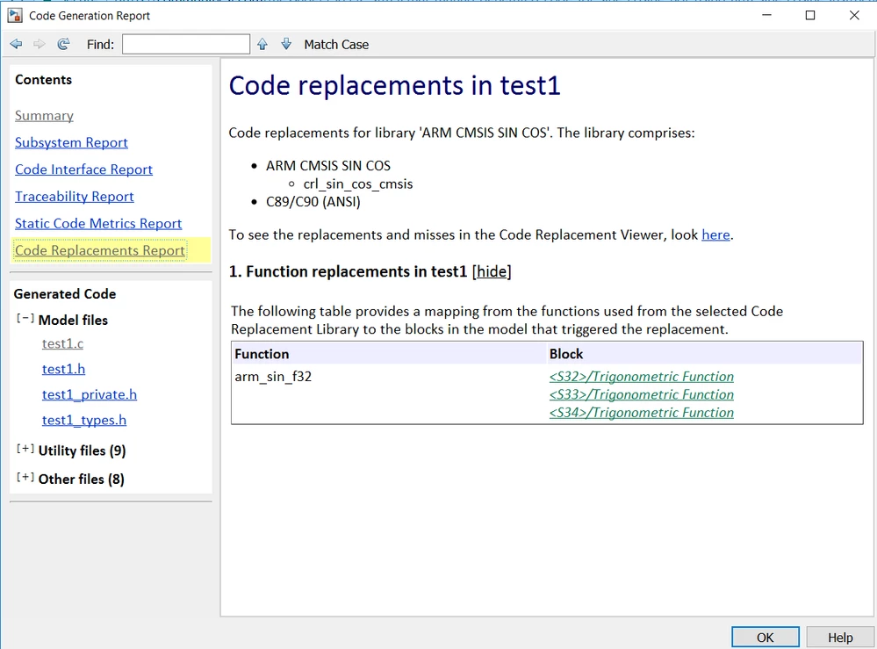The height and width of the screenshot is (649, 877).
Task: Click the Code Generation Report window icon
Action: (15, 15)
